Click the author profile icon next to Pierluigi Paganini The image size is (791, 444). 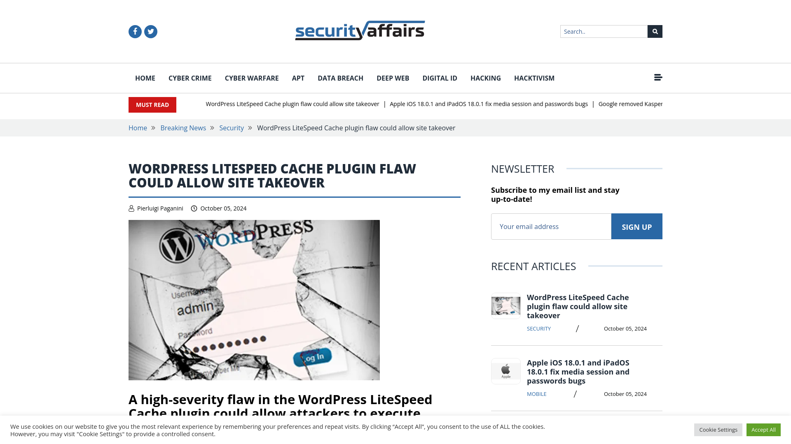(x=131, y=208)
